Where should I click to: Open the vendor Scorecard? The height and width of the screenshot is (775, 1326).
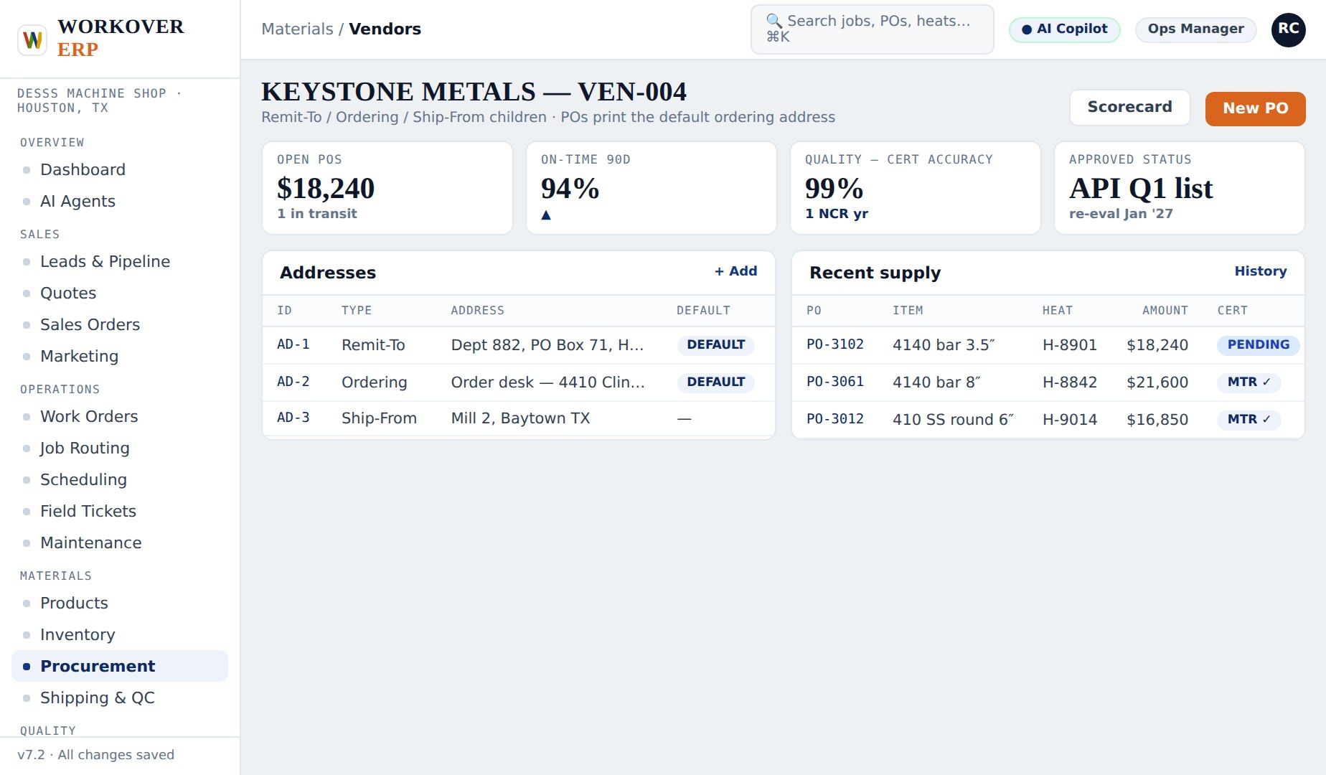point(1129,107)
